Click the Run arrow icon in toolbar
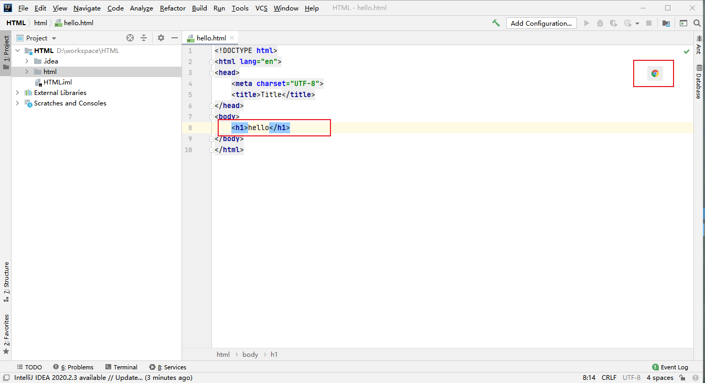705x383 pixels. pyautogui.click(x=586, y=23)
